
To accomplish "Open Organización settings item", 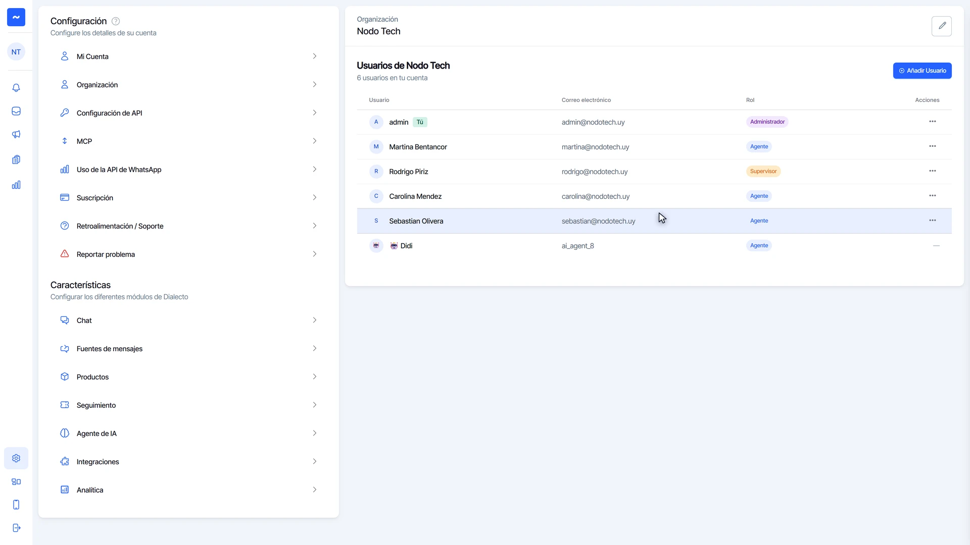I will coord(188,85).
